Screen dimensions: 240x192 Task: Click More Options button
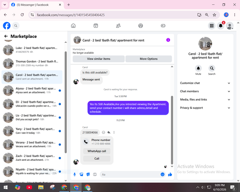click(x=149, y=59)
